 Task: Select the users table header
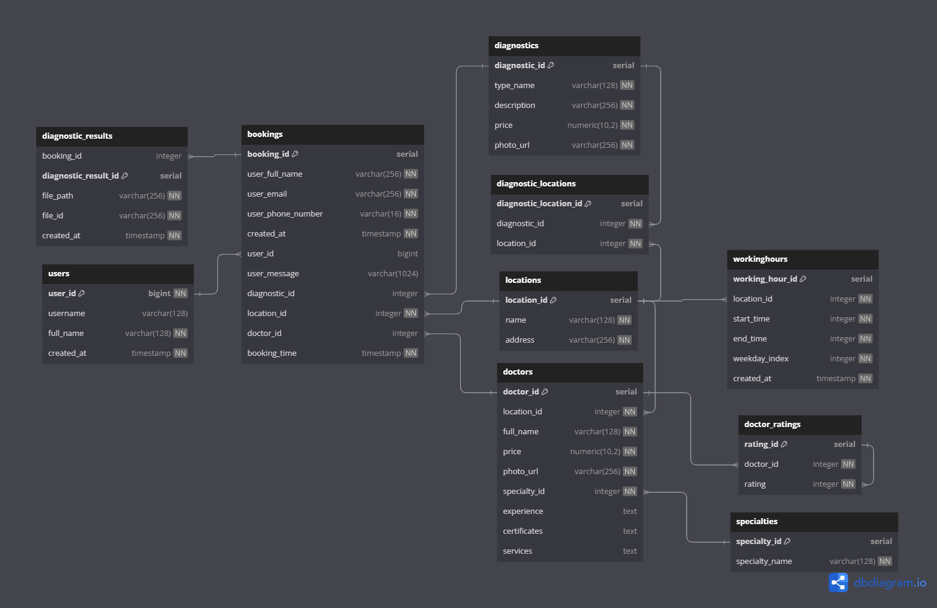118,274
